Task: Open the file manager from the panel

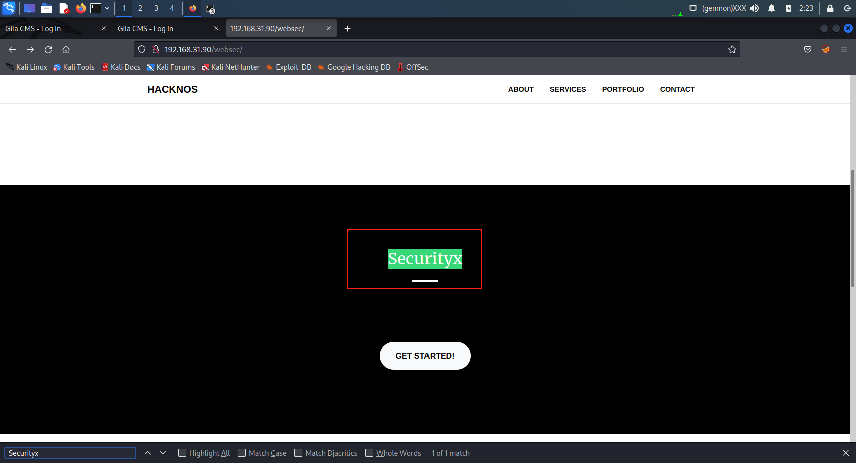Action: [x=47, y=8]
